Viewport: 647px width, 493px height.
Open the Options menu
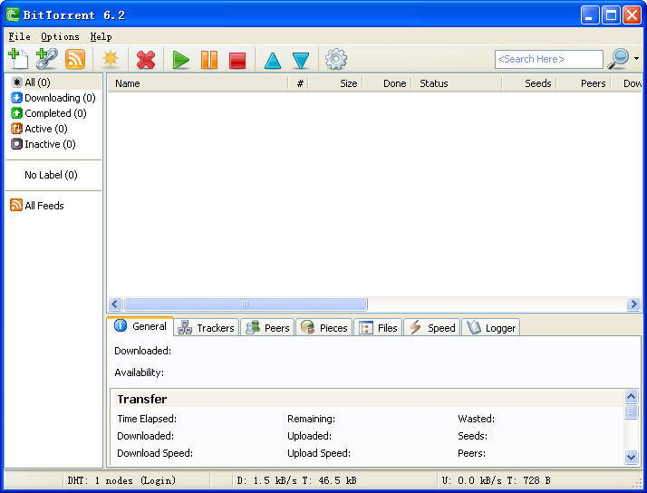[60, 37]
